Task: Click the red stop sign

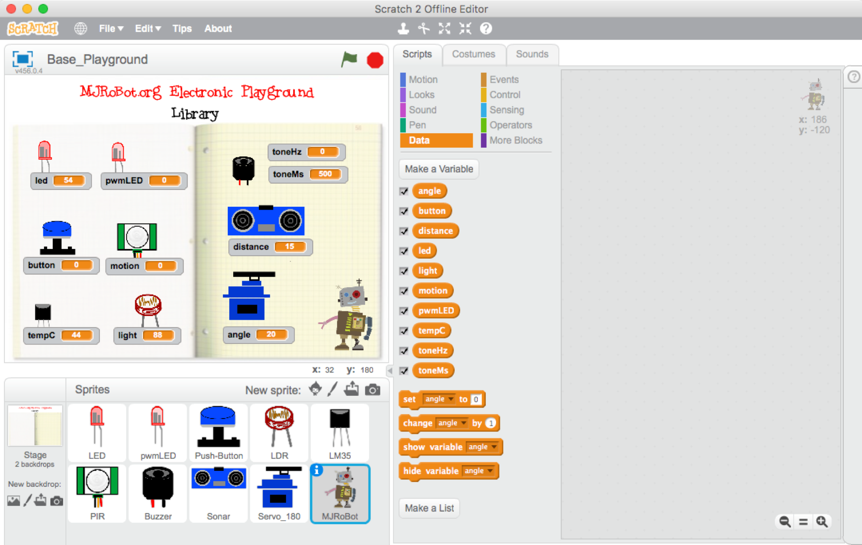Action: pyautogui.click(x=374, y=59)
